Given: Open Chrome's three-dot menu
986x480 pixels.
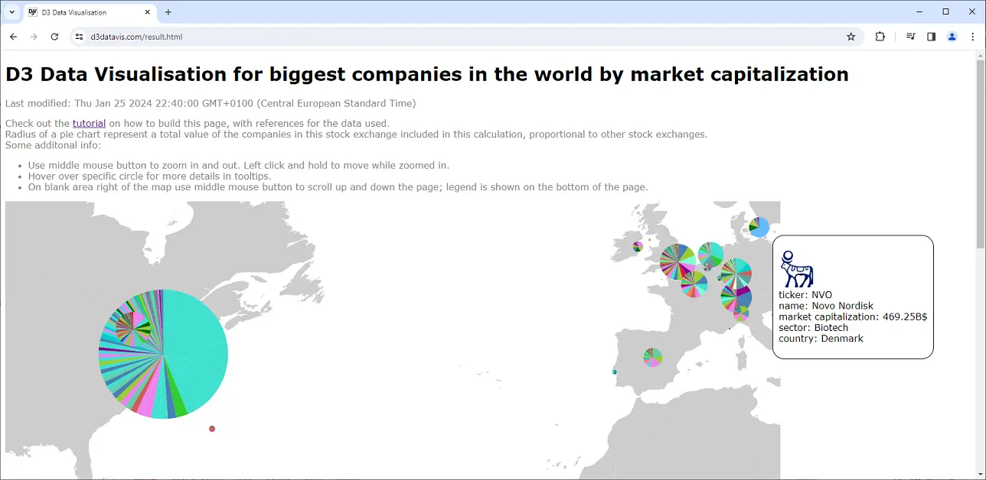Looking at the screenshot, I should (973, 37).
